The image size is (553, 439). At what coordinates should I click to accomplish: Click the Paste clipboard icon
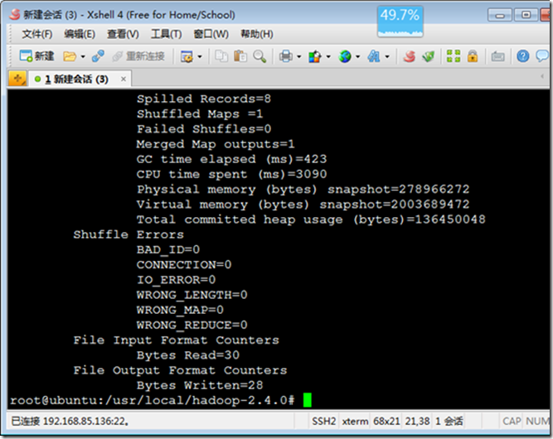pyautogui.click(x=240, y=56)
